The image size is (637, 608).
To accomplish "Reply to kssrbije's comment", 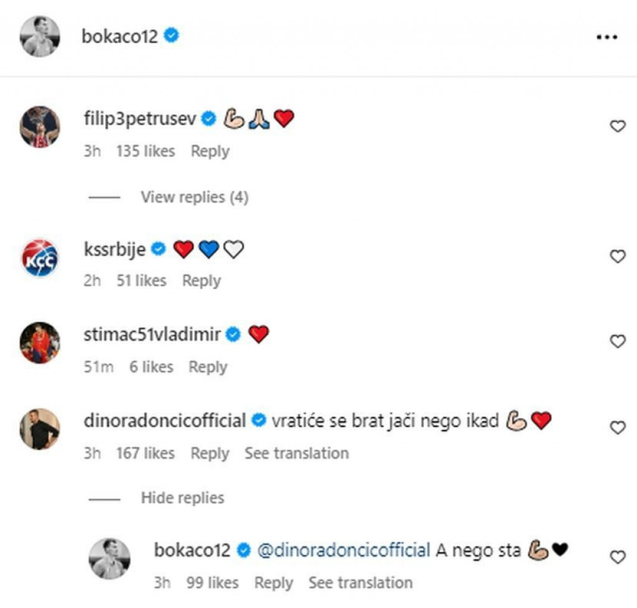I will (x=201, y=281).
